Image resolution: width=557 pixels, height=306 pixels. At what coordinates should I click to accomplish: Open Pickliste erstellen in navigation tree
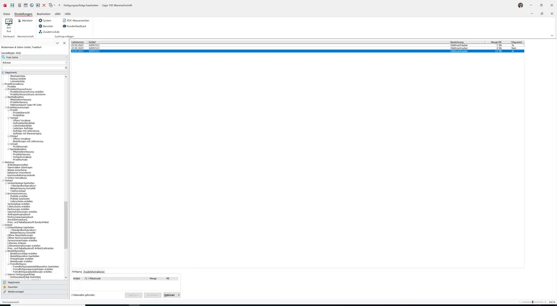[19, 196]
